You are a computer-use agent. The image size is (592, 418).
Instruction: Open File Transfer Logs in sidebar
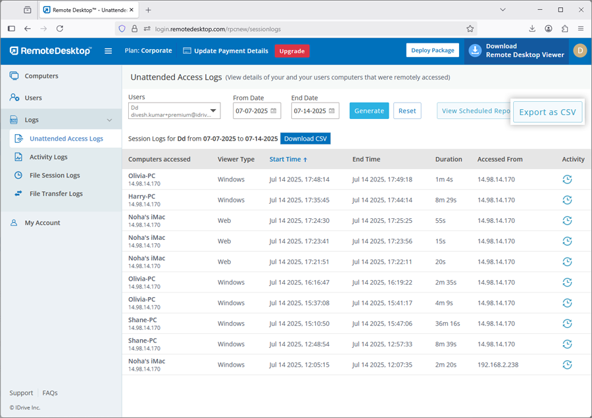(x=56, y=194)
